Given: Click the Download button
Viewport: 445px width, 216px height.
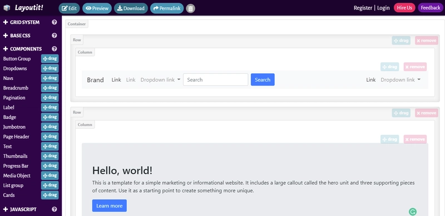Looking at the screenshot, I should point(131,8).
